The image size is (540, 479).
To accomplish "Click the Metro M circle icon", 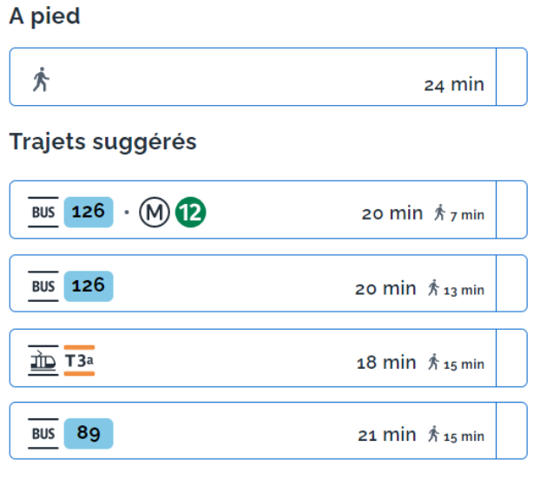I will pyautogui.click(x=154, y=212).
